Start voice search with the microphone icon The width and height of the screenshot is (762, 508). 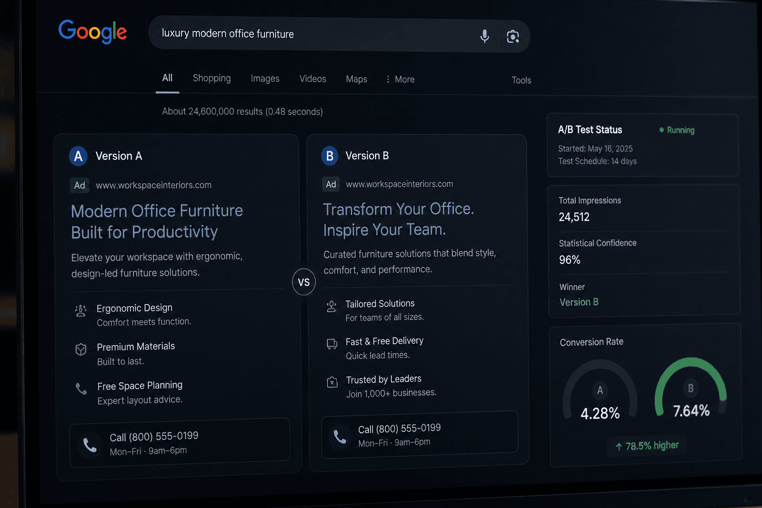485,36
